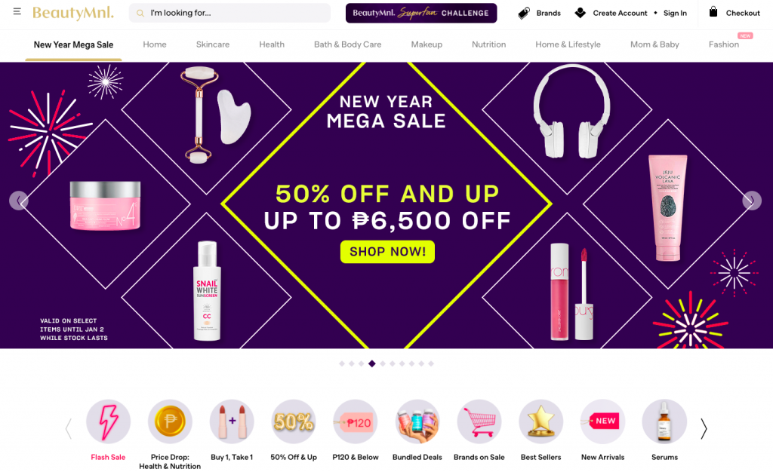Show the next banner slide
The width and height of the screenshot is (773, 472).
752,201
